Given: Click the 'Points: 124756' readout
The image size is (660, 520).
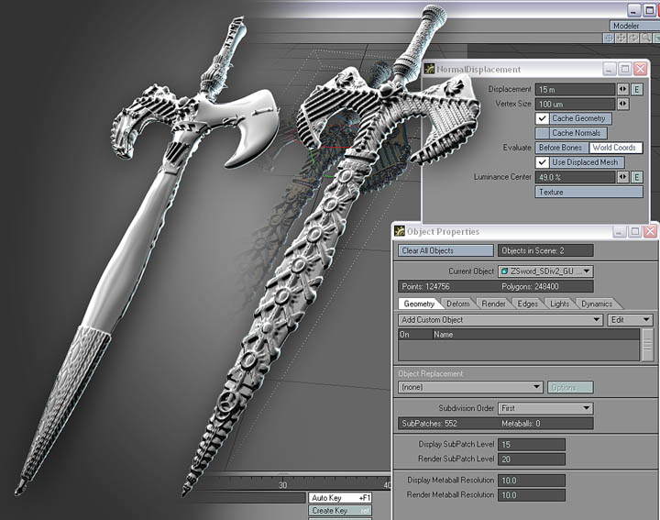Looking at the screenshot, I should point(425,286).
